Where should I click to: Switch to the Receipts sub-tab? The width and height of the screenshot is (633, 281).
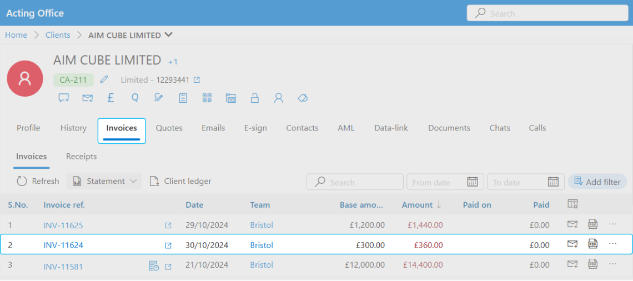click(x=81, y=157)
